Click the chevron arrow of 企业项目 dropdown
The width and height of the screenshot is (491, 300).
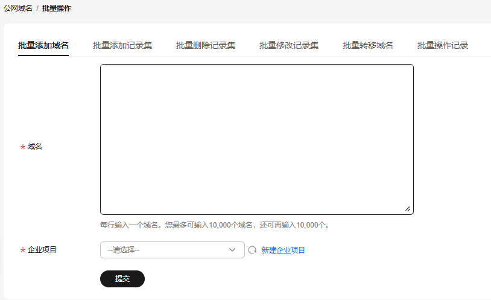[232, 250]
